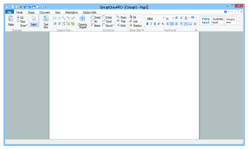Cut the selection with the scissors
The height and width of the screenshot is (149, 248).
[x=20, y=17]
